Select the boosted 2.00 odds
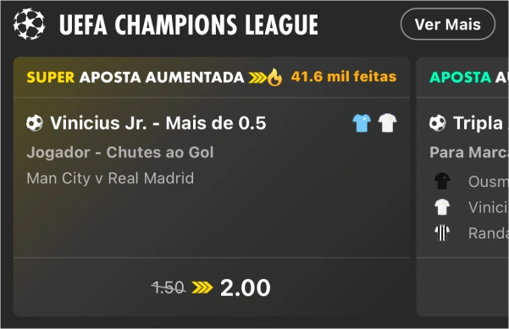509x329 pixels. point(246,288)
